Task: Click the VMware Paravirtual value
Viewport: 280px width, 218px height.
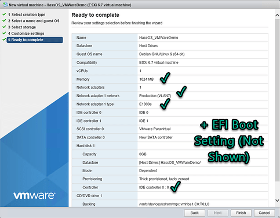Action: [x=155, y=129]
